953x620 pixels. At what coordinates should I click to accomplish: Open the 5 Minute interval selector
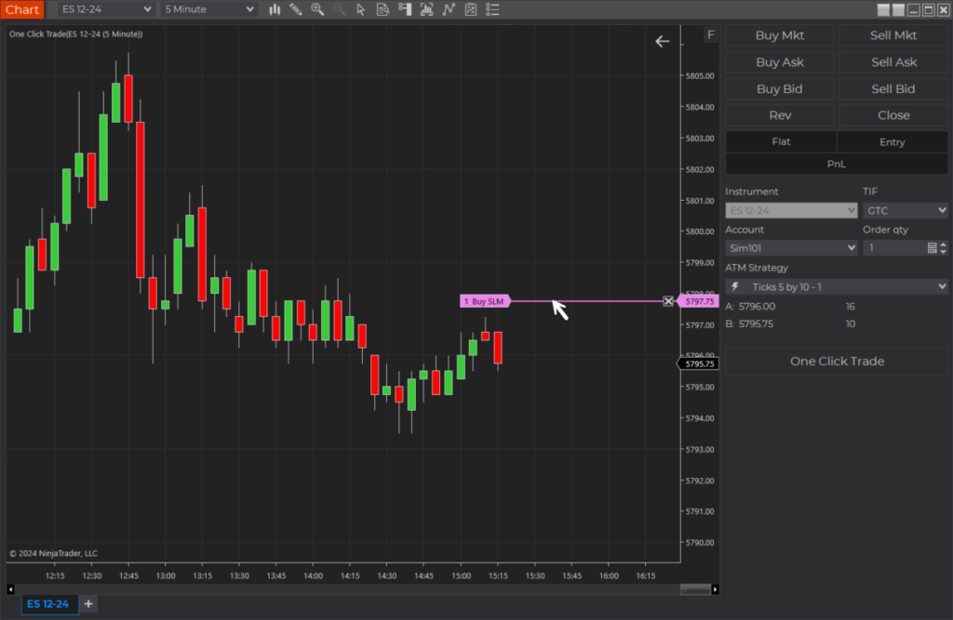[x=208, y=9]
